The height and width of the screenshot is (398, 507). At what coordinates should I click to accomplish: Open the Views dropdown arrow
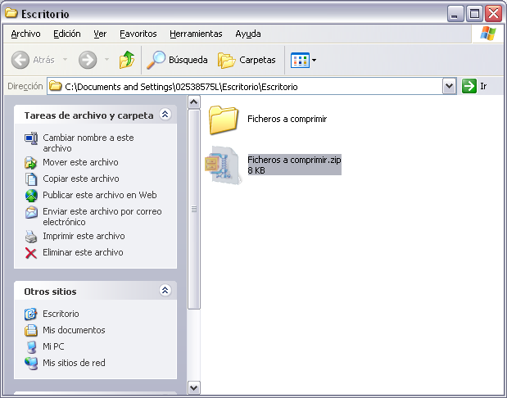(x=314, y=60)
